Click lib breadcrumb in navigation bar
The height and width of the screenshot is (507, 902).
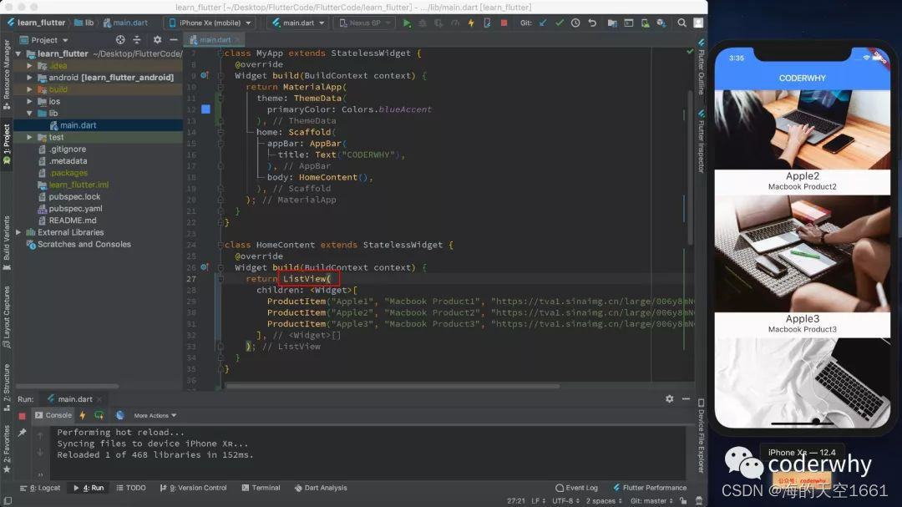tap(84, 23)
